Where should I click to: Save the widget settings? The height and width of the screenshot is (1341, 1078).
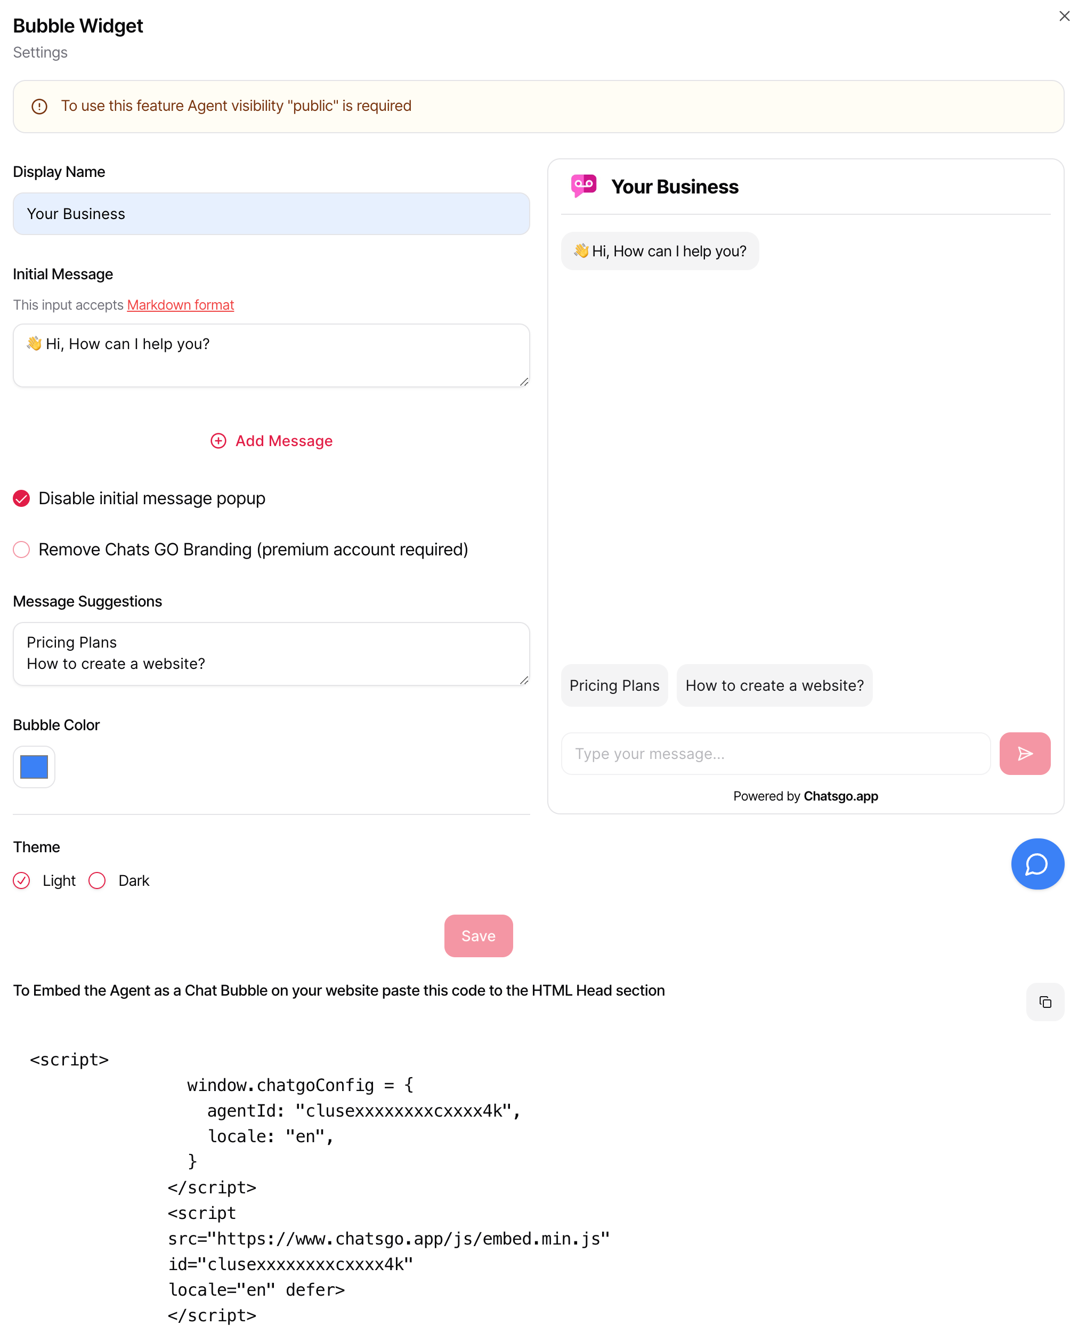coord(478,935)
